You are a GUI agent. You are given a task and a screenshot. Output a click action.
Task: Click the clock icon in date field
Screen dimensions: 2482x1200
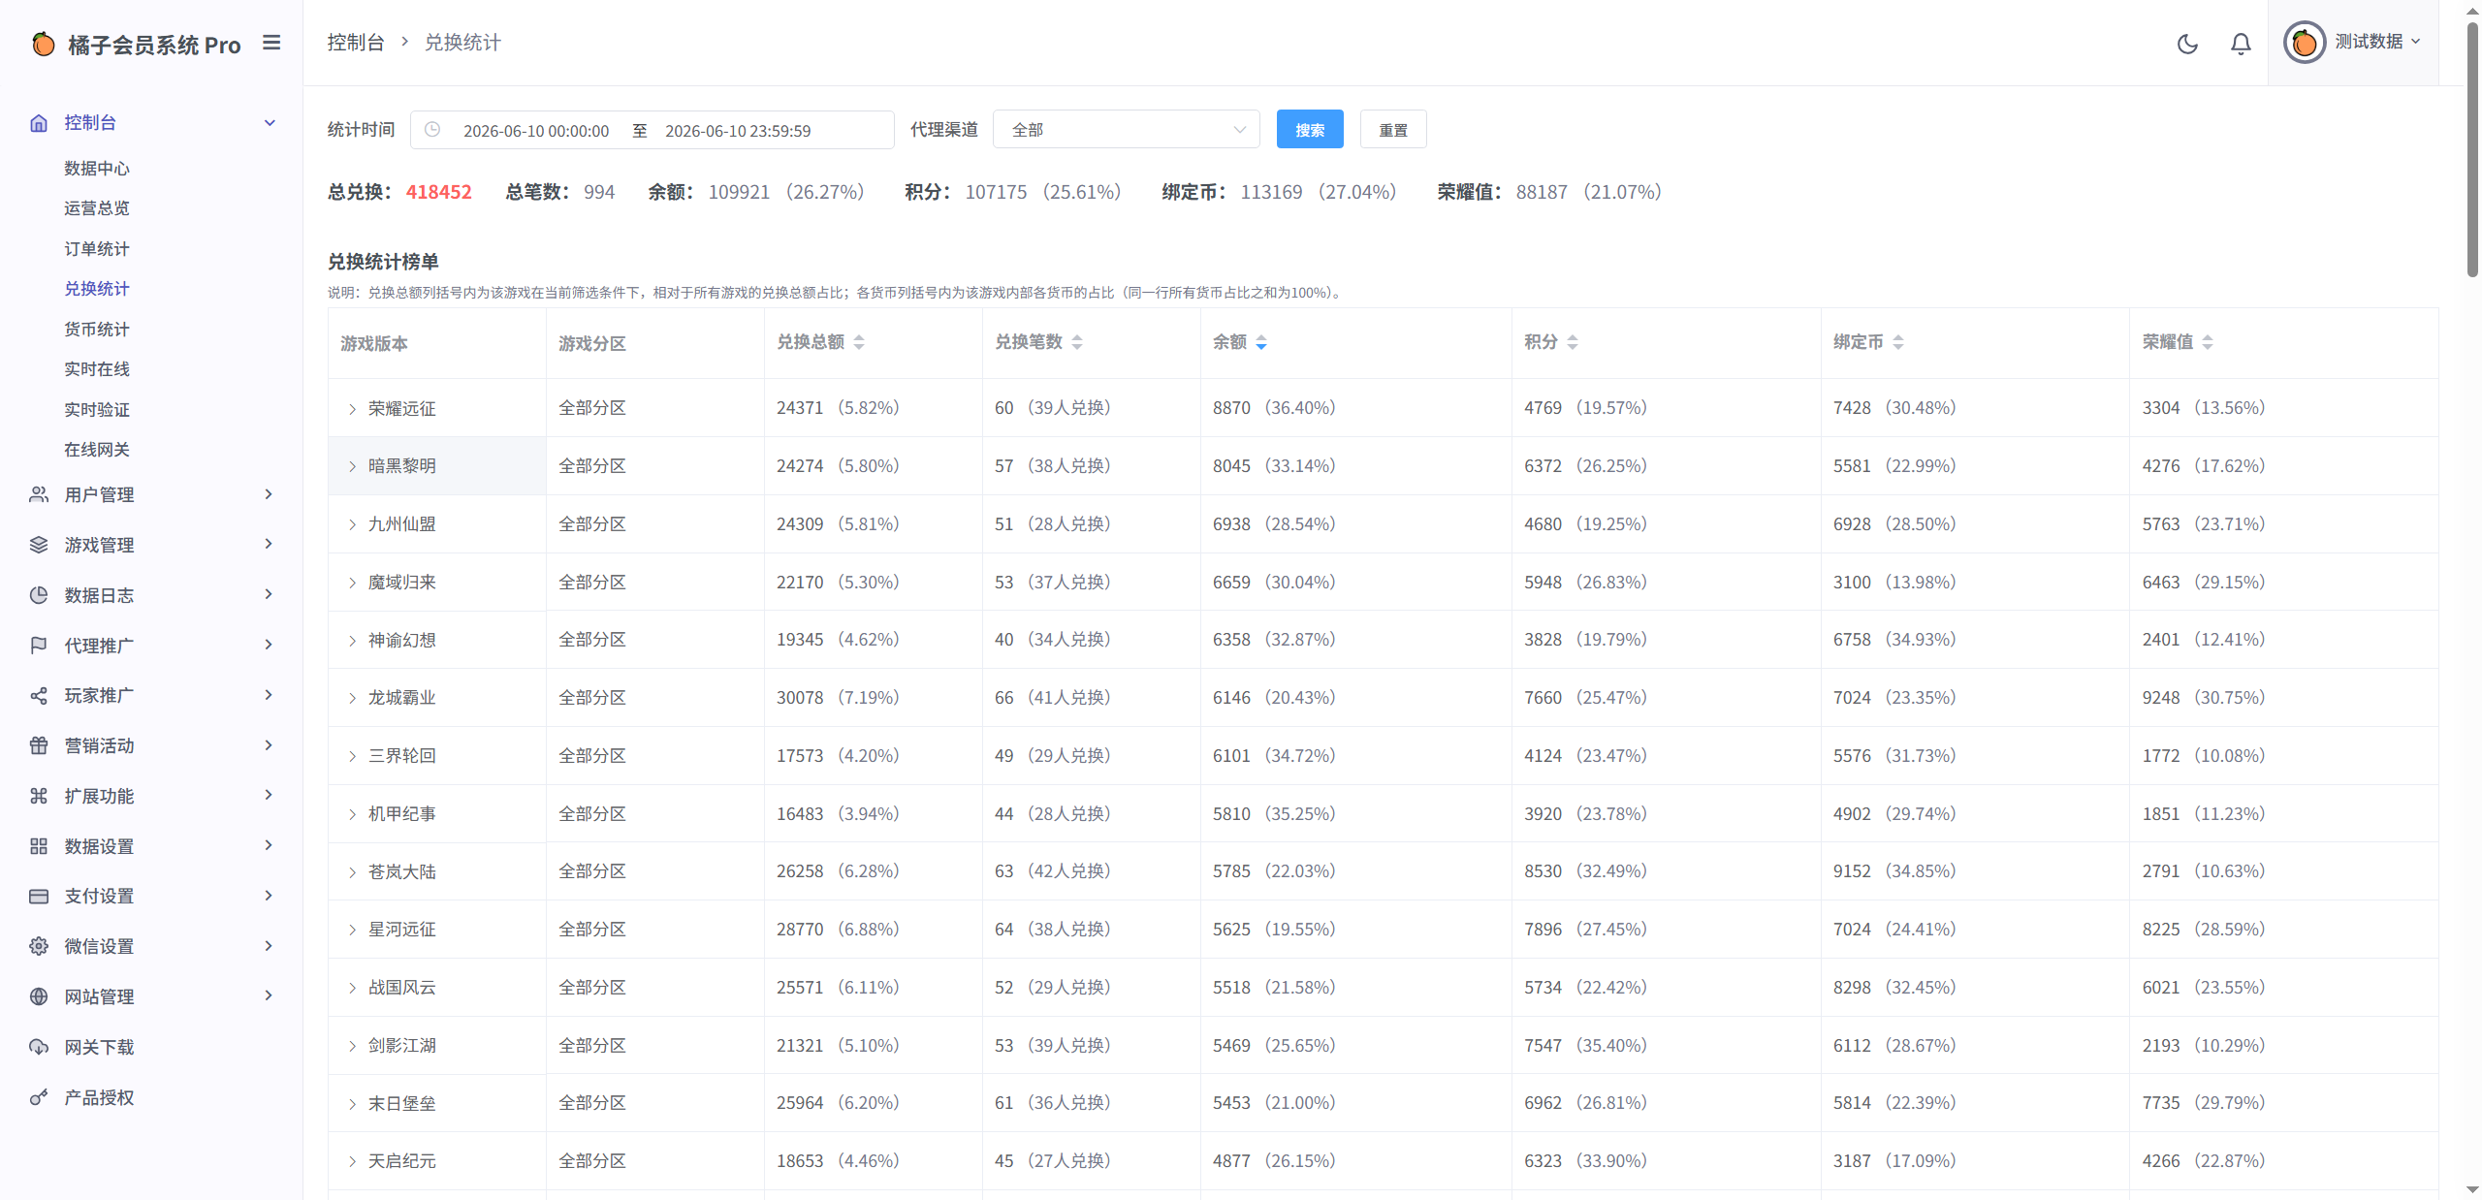(432, 129)
